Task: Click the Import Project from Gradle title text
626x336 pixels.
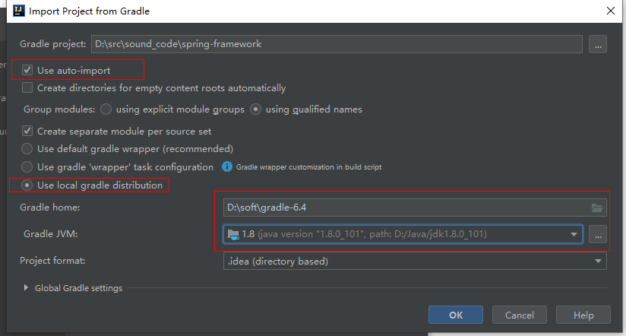Action: 89,11
